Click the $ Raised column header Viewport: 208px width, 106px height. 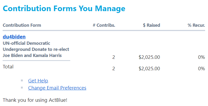pyautogui.click(x=151, y=25)
